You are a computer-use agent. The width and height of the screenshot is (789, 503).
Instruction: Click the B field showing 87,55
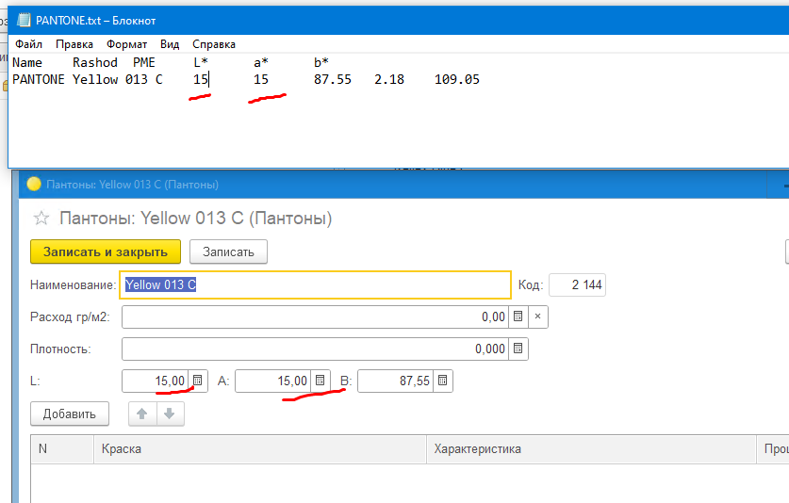point(395,381)
